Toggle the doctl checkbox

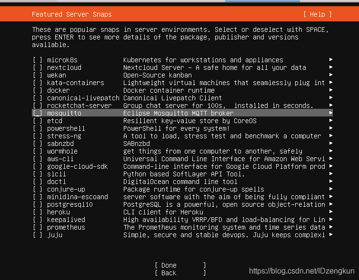pos(38,182)
